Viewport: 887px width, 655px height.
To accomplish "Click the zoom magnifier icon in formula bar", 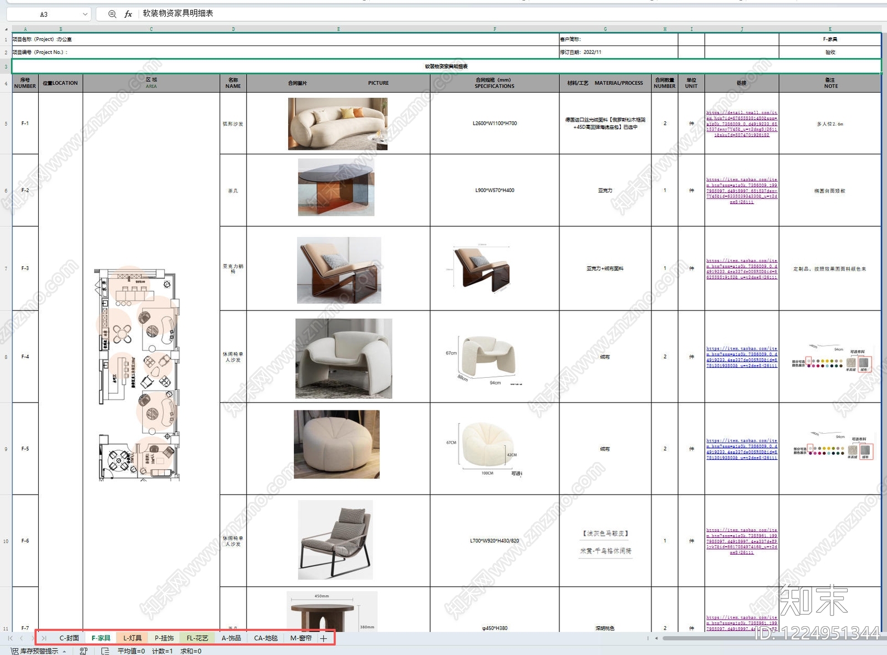I will pyautogui.click(x=112, y=14).
